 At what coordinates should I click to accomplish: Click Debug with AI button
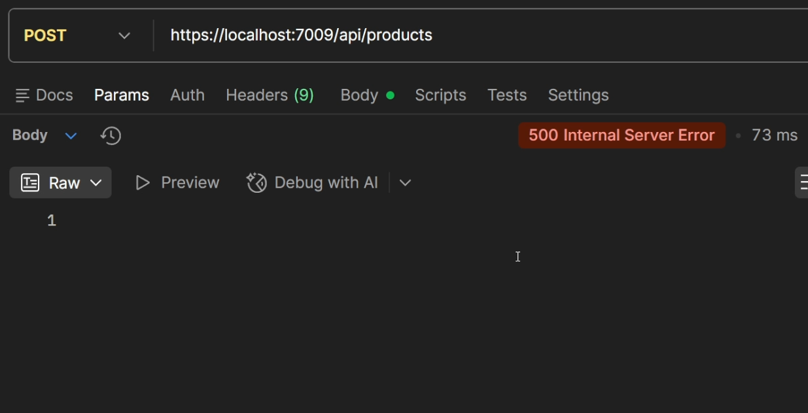pos(312,182)
